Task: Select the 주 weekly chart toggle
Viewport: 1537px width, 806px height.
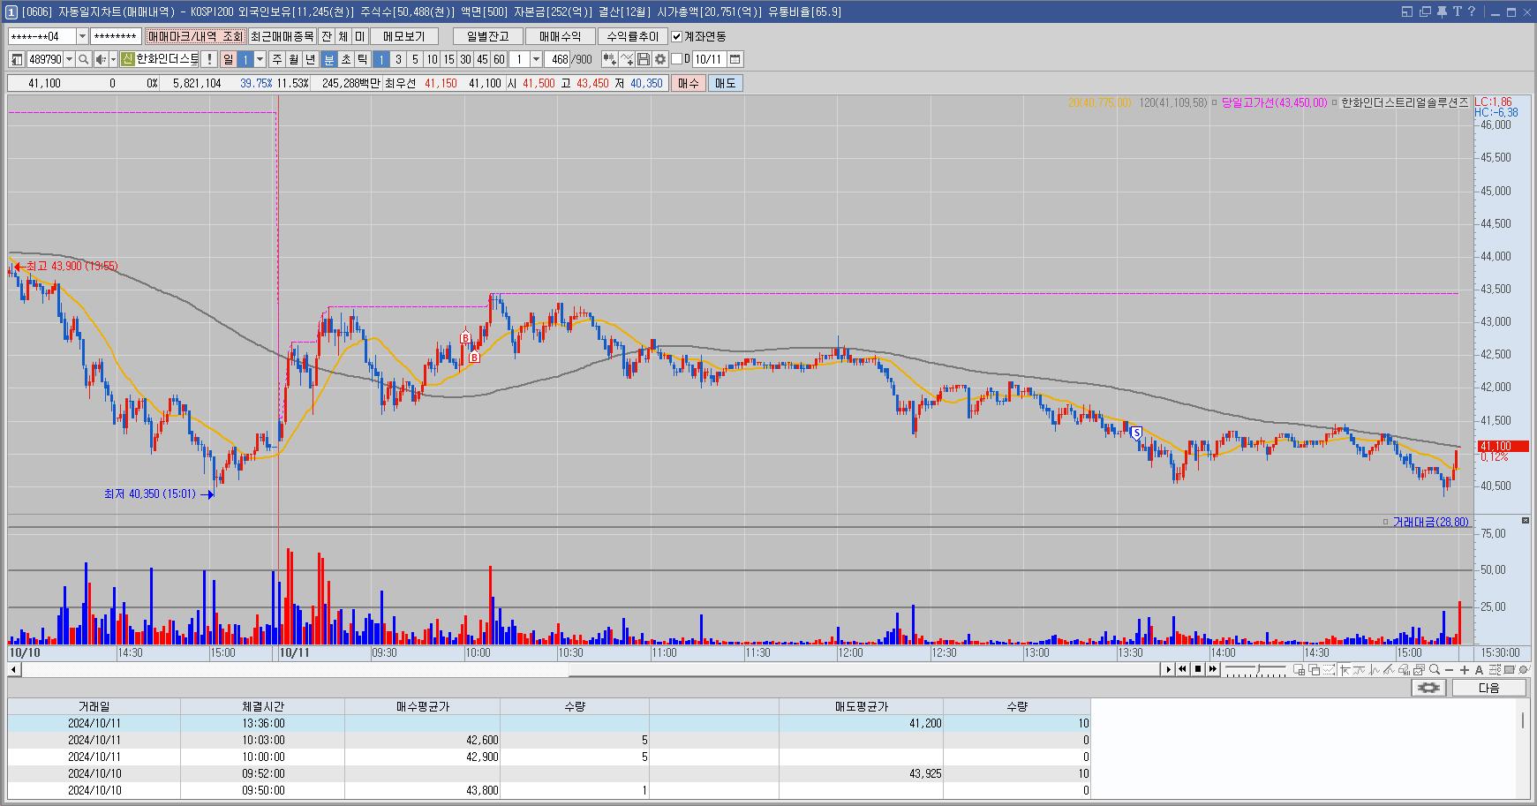Action: [x=277, y=59]
